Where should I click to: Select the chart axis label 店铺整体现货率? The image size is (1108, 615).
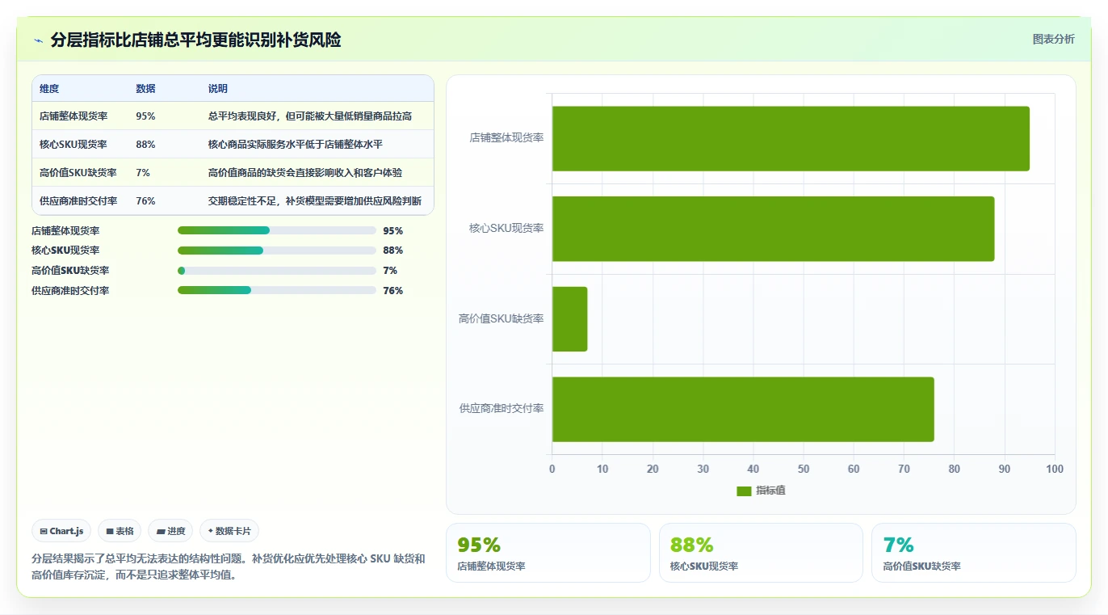pos(506,138)
